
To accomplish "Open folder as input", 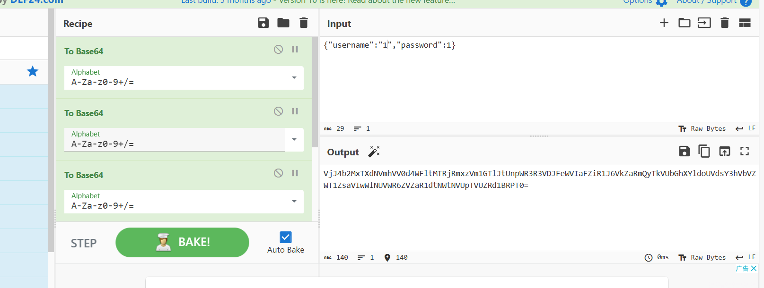I will click(x=684, y=23).
